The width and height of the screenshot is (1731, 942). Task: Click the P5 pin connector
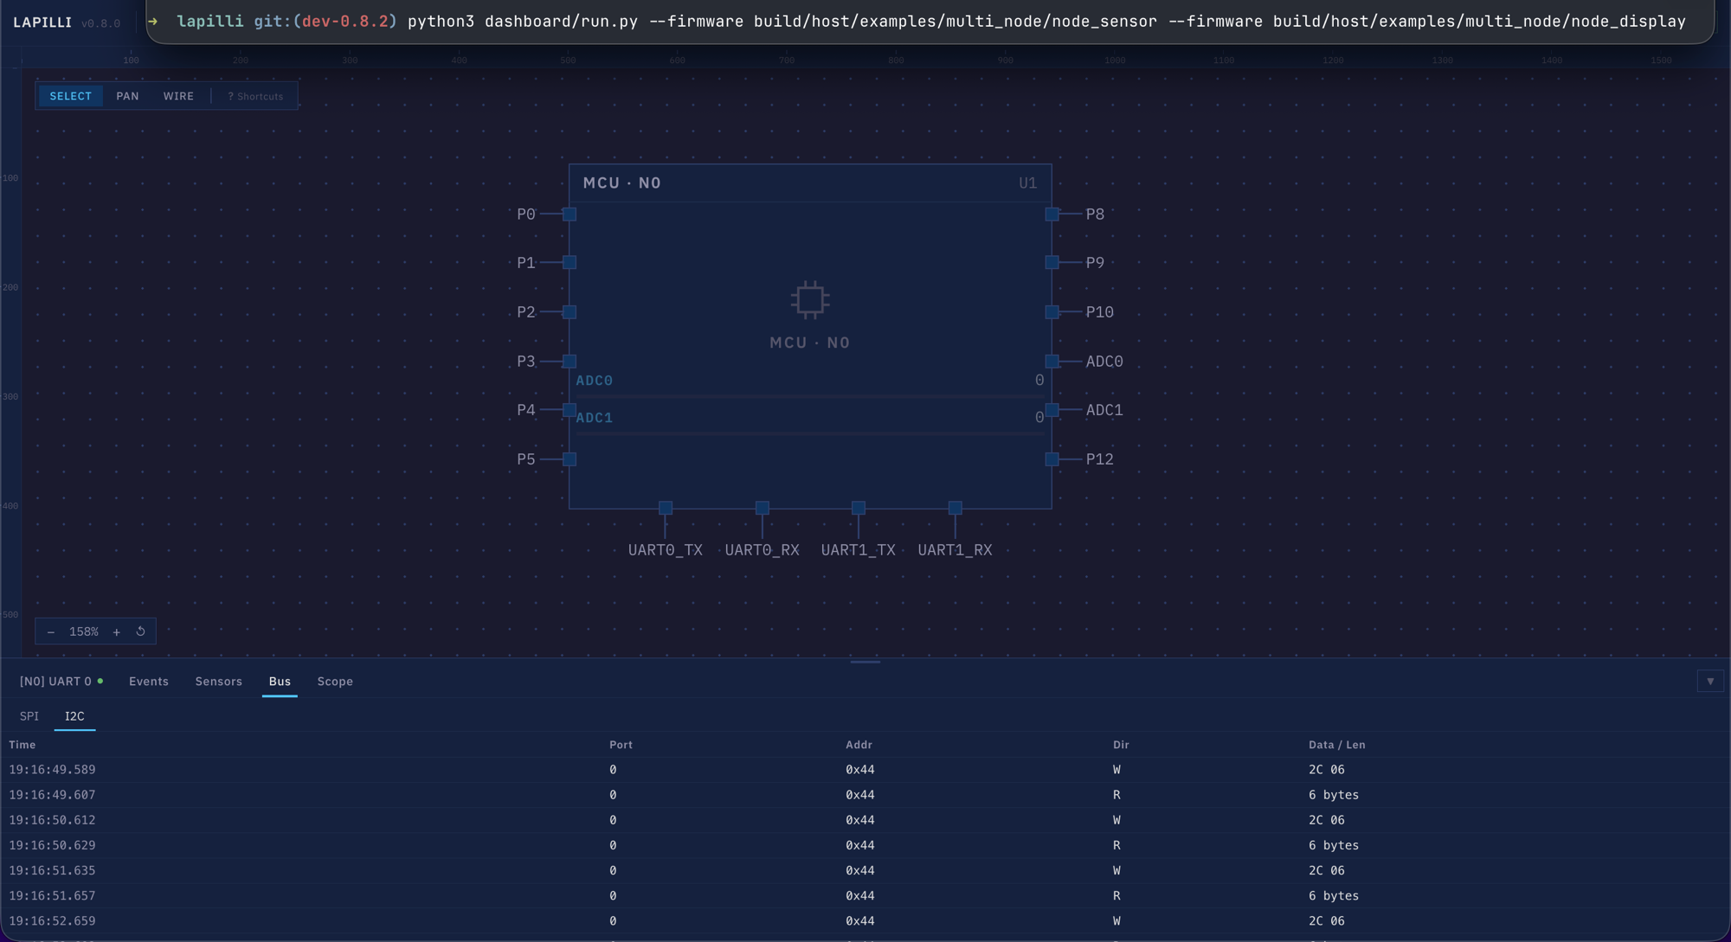point(569,458)
